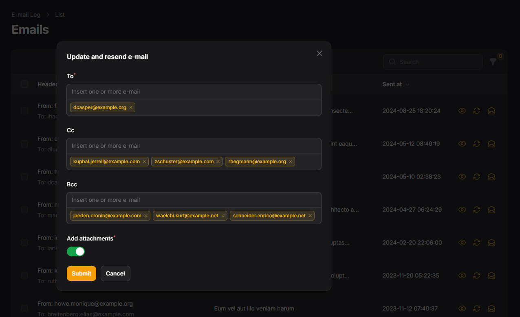Go to E-mail Log breadcrumb
Viewport: 520px width, 317px height.
26,15
